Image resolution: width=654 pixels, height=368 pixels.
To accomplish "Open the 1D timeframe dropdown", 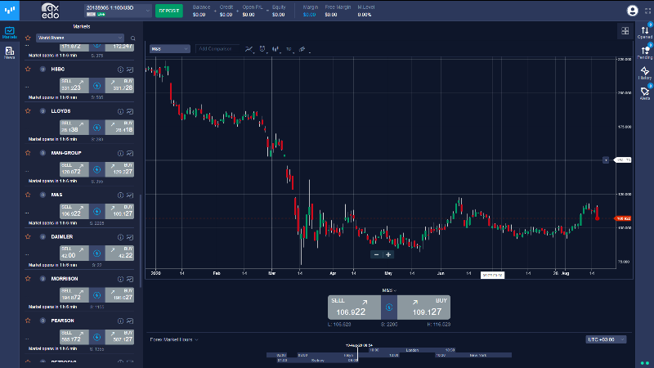I will pos(289,49).
